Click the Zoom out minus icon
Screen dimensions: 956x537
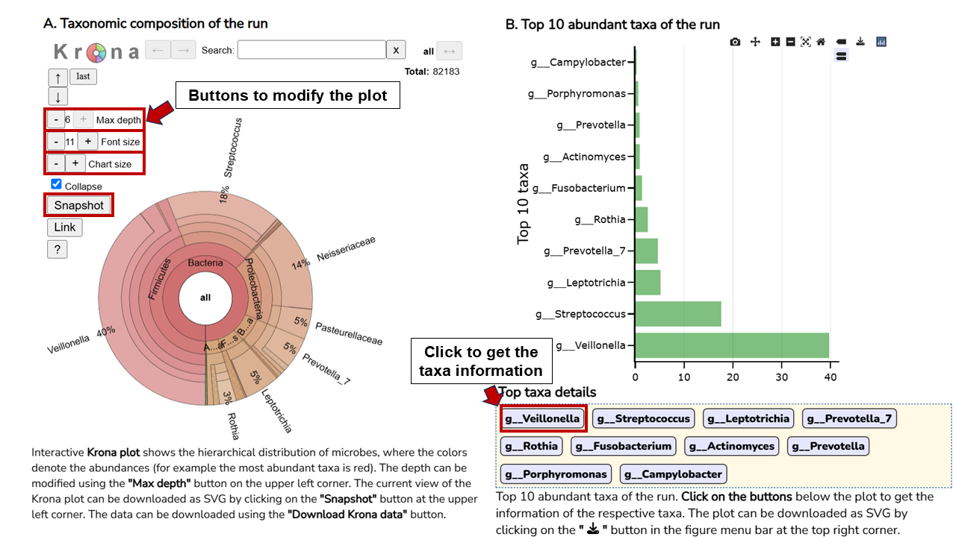[790, 42]
